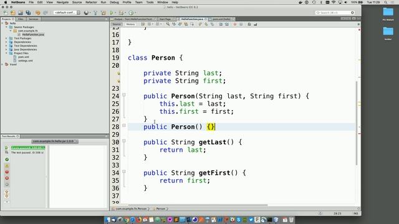Switch to the Services tab

(x=33, y=19)
